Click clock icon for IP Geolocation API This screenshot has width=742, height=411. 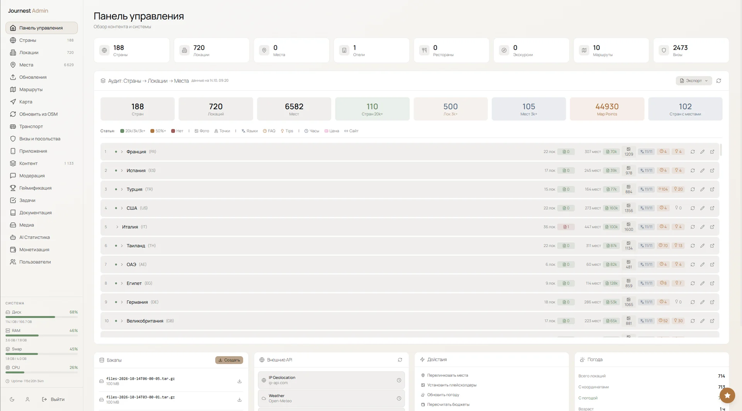(399, 380)
